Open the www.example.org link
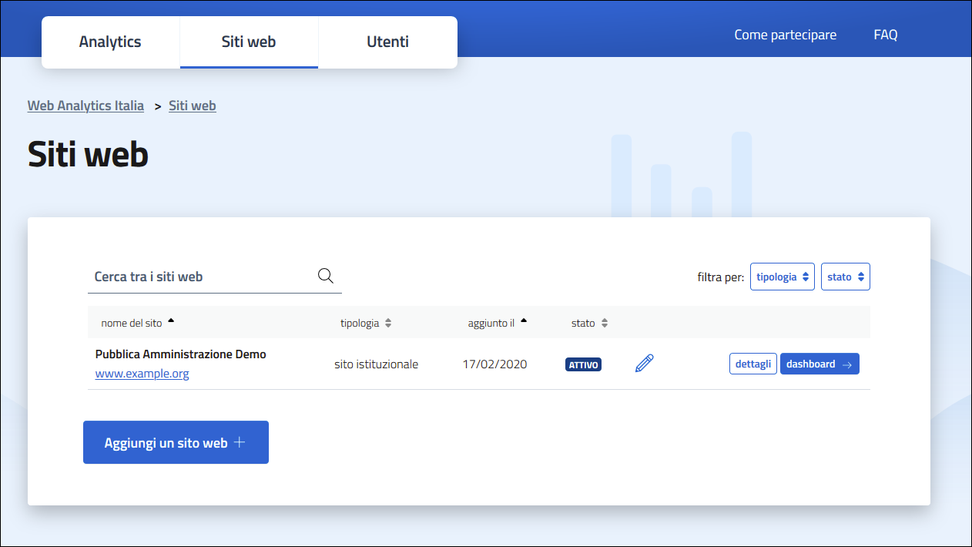Image resolution: width=972 pixels, height=547 pixels. tap(142, 373)
